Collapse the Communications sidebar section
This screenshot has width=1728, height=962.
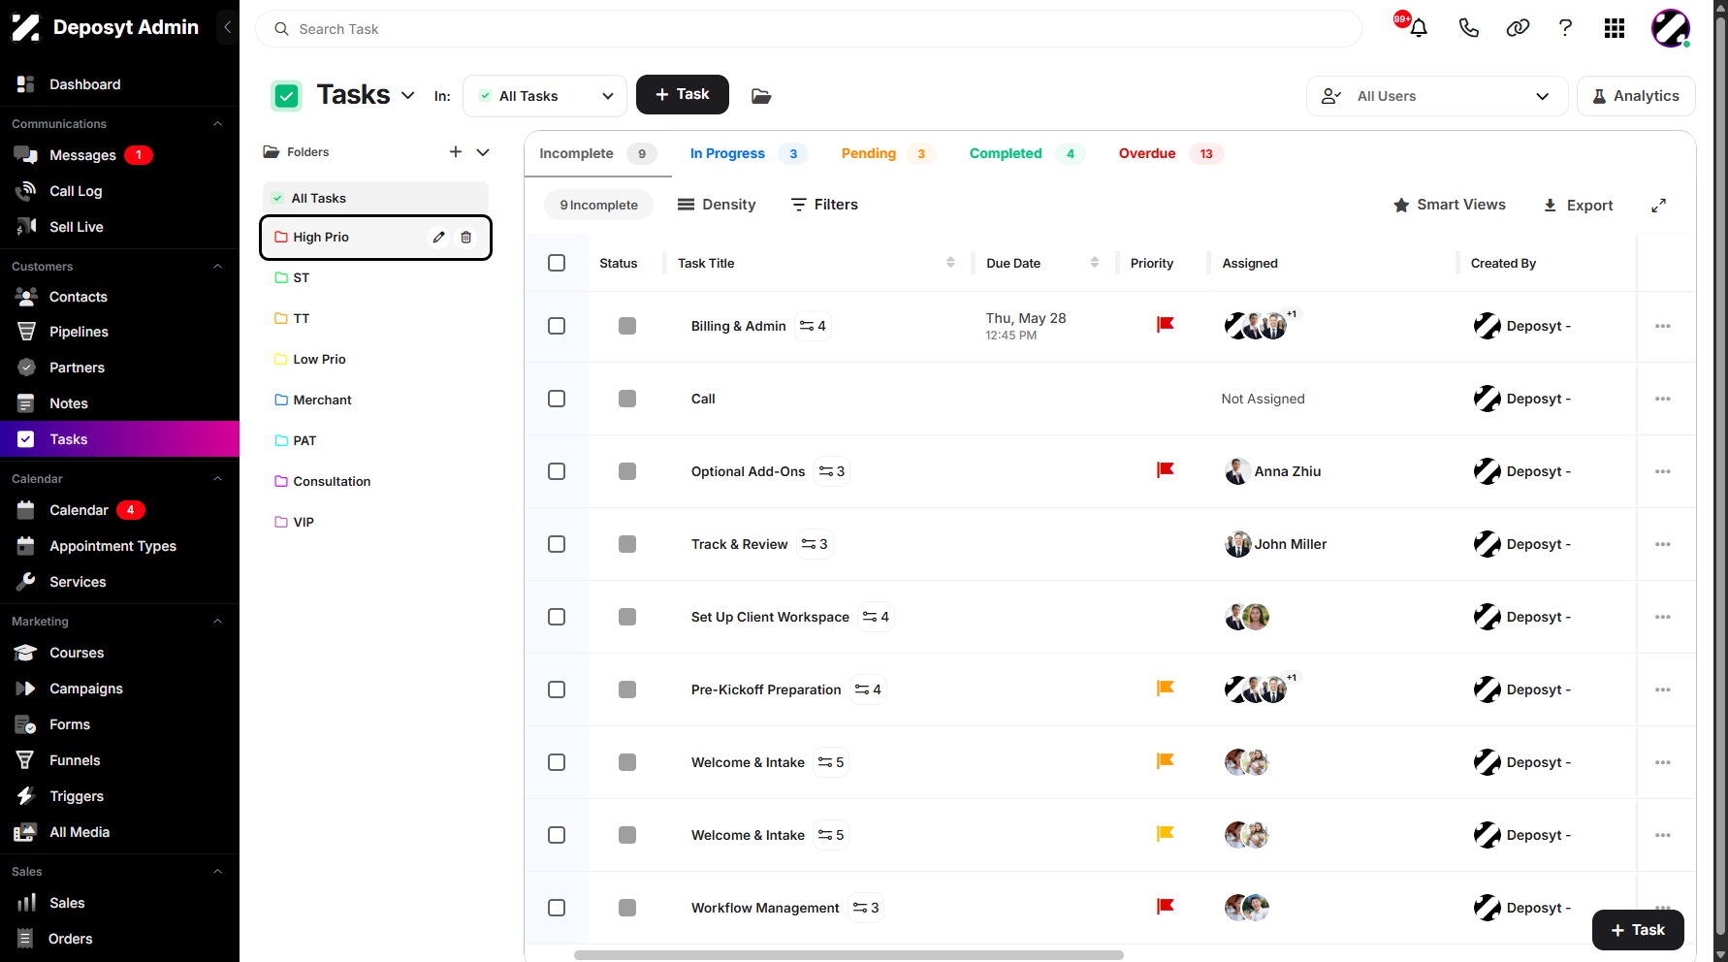218,124
